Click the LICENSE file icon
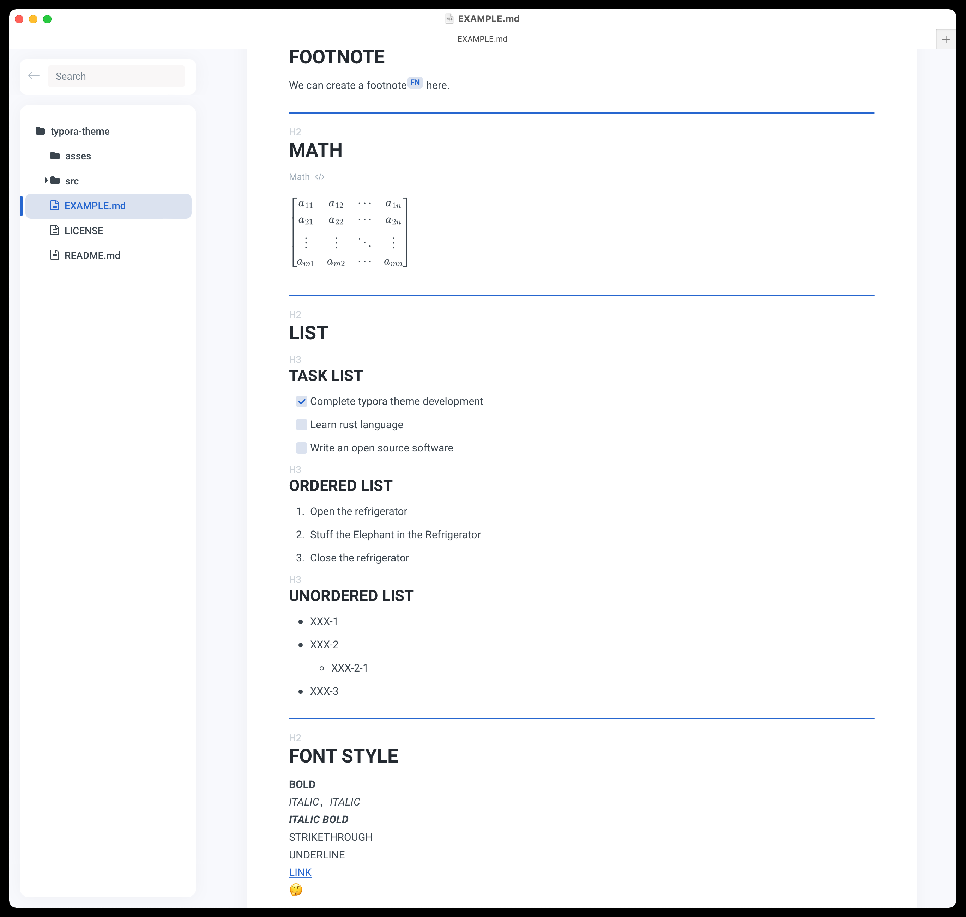This screenshot has height=917, width=966. point(55,230)
